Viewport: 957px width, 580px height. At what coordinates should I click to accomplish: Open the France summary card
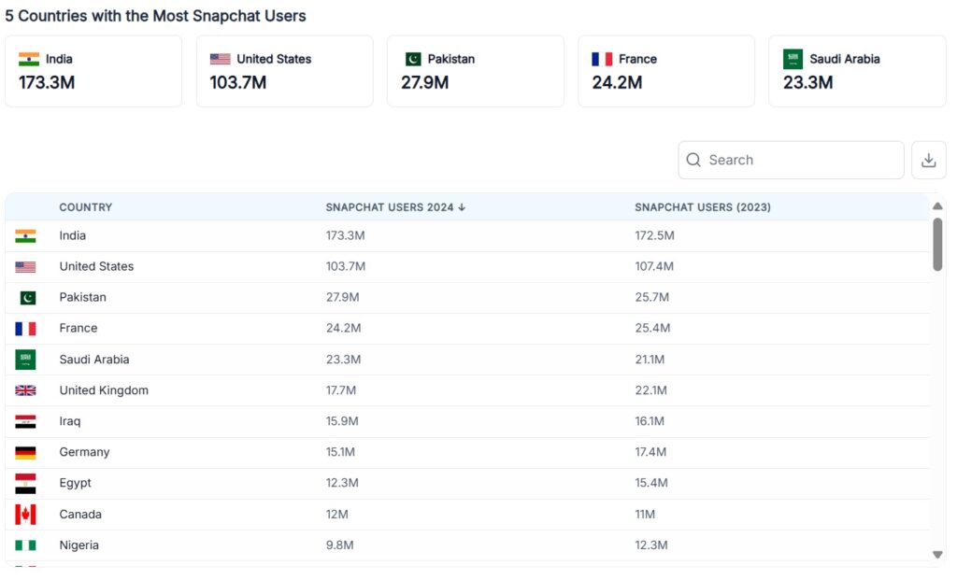point(666,71)
